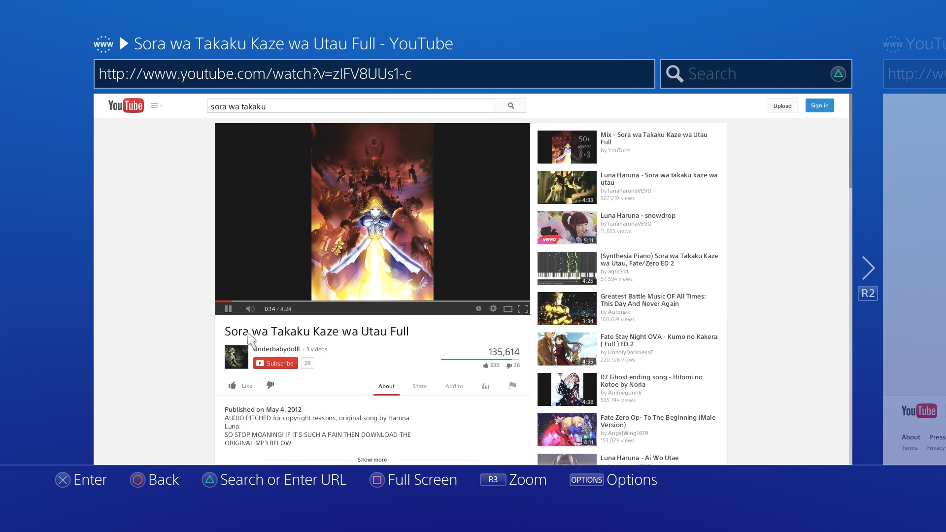
Task: Open Fate Stay Night OVA Kumo no Kakera
Action: [x=659, y=340]
